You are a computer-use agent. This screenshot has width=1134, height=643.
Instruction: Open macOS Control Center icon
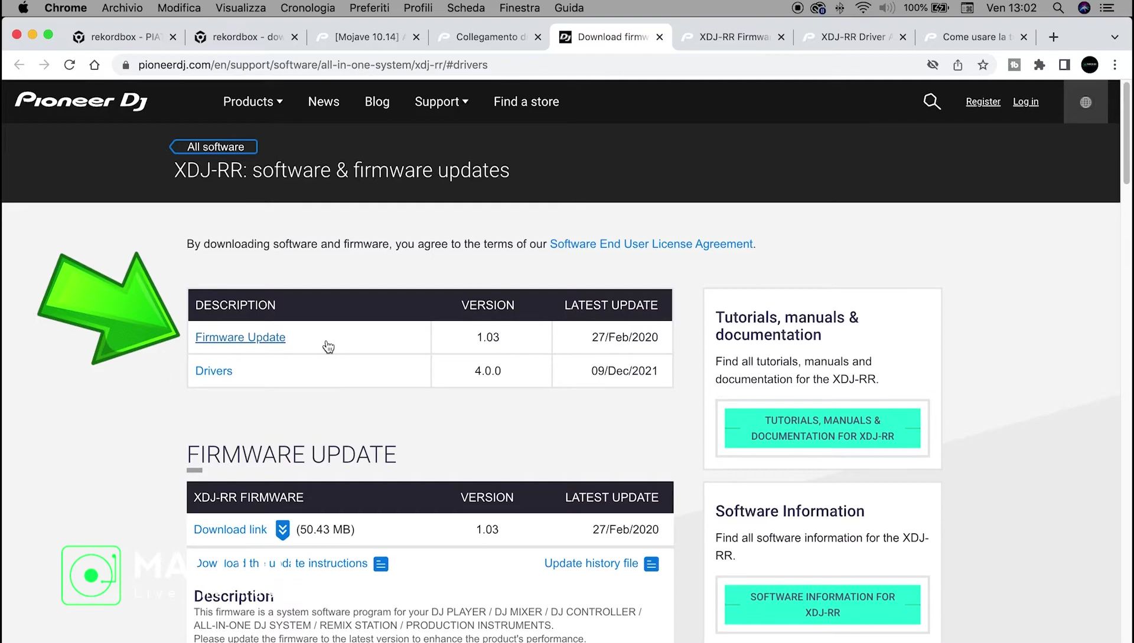point(1107,8)
